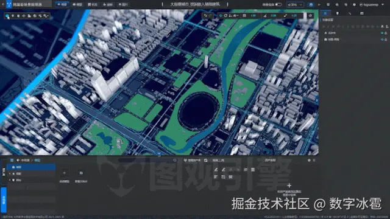Activate the move gizmo tool

[221, 16]
